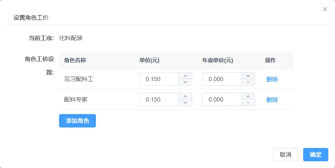Close the 设置角色工价 dialog with X
Screen dimensions: 335x168
click(325, 9)
